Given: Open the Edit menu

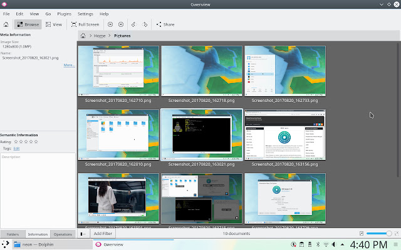Looking at the screenshot, I should click(x=19, y=14).
